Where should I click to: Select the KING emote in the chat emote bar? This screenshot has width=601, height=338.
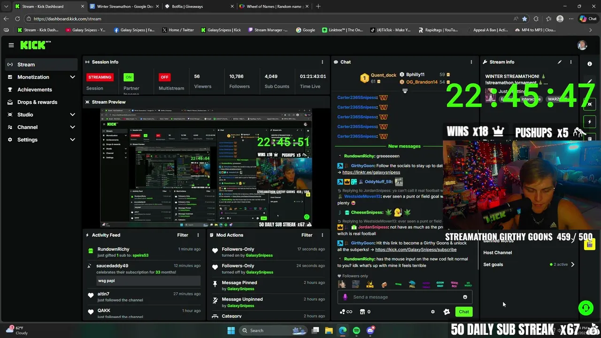pos(370,284)
